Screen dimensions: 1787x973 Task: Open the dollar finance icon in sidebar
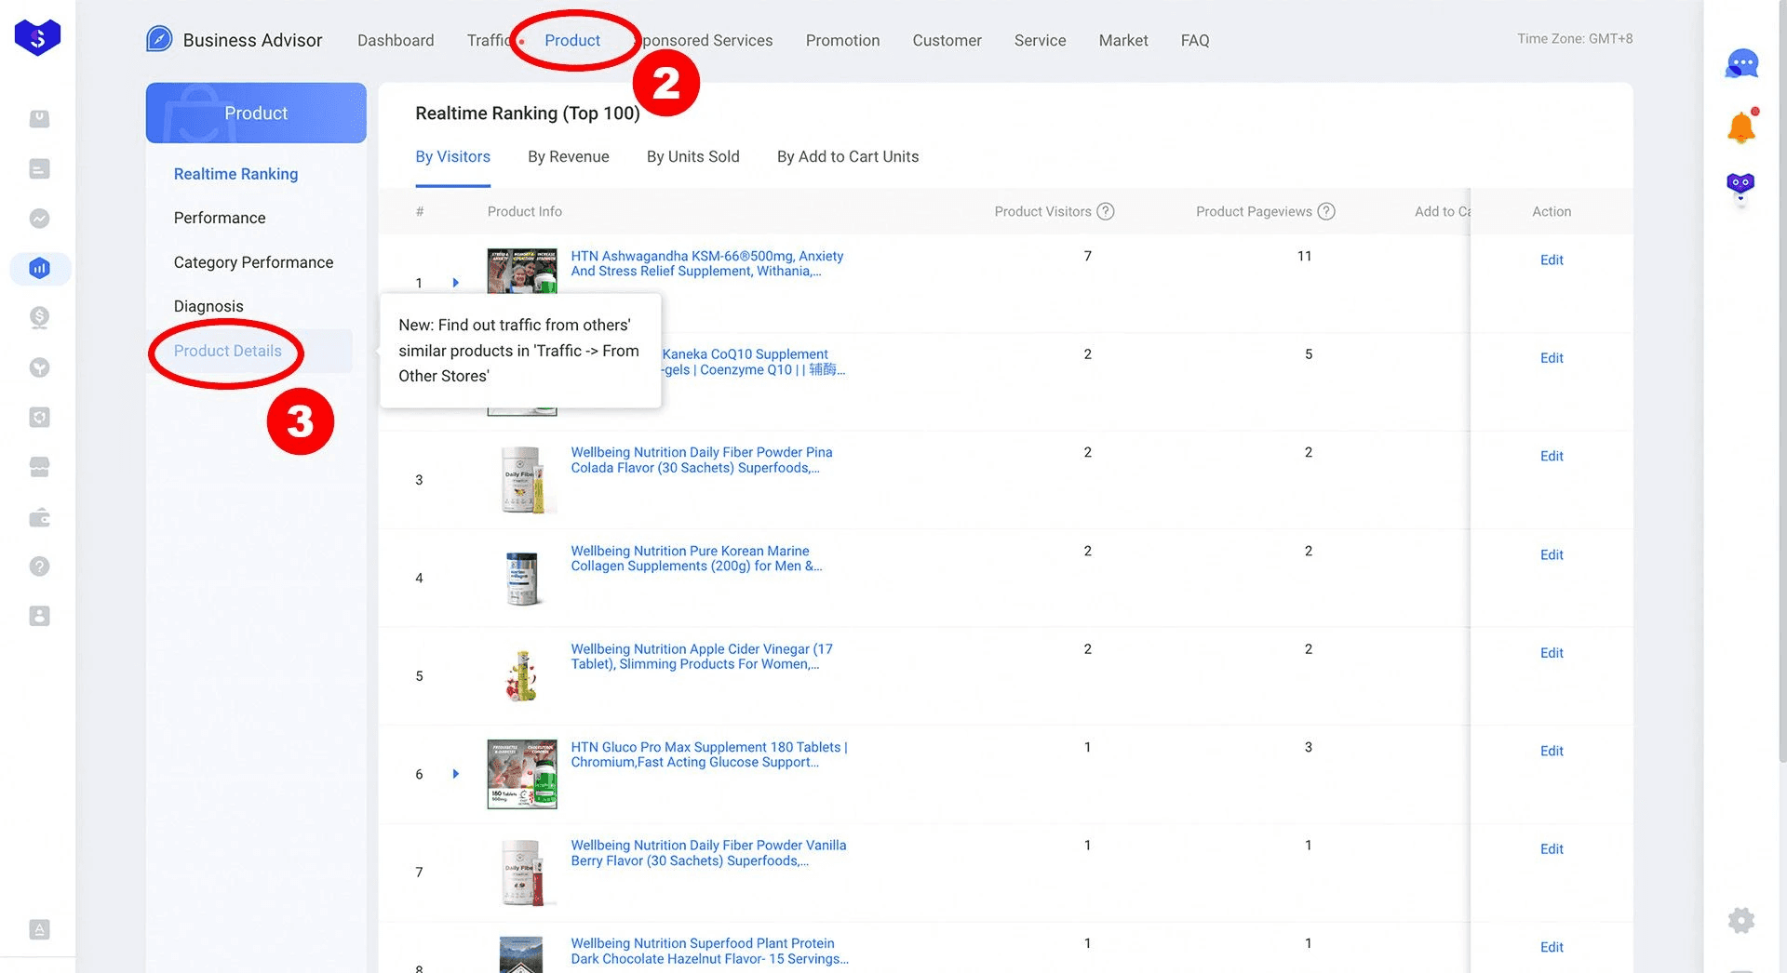click(x=39, y=318)
